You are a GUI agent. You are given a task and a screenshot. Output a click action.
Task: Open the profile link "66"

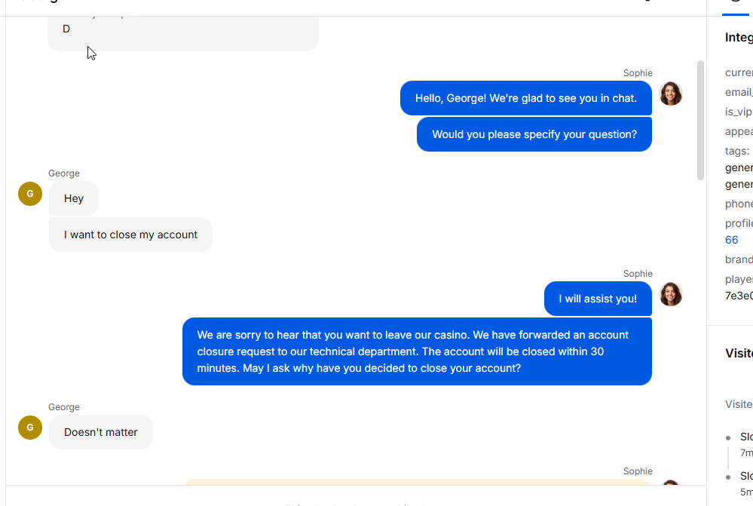click(731, 240)
